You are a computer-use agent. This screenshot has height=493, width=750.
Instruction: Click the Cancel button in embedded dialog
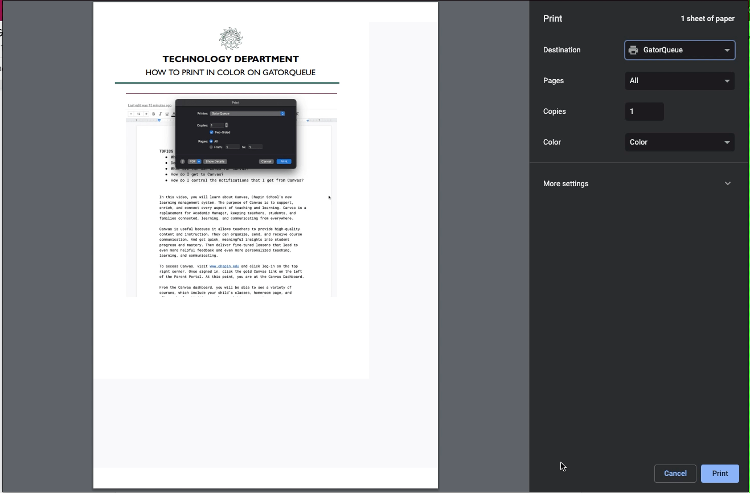[266, 162]
